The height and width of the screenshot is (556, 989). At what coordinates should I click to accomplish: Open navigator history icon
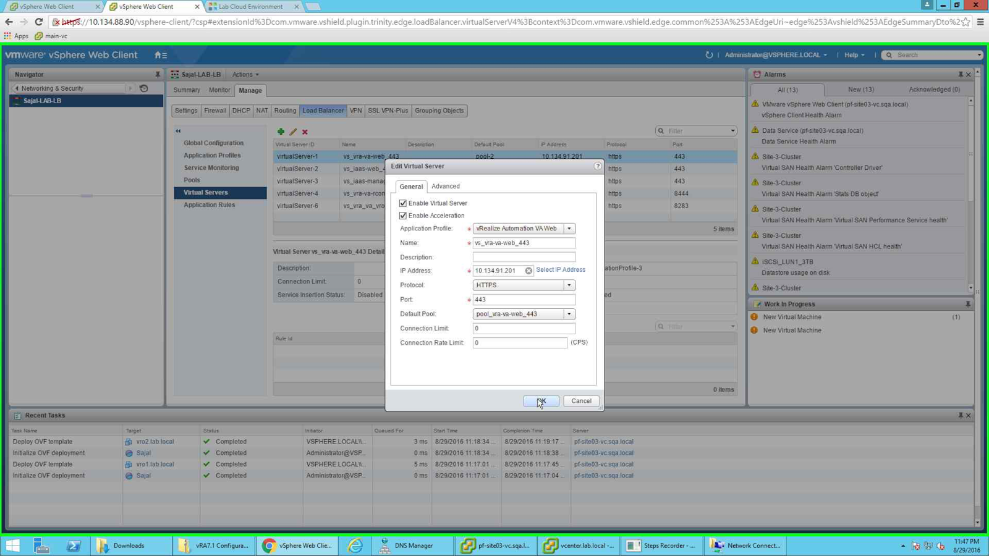[144, 88]
